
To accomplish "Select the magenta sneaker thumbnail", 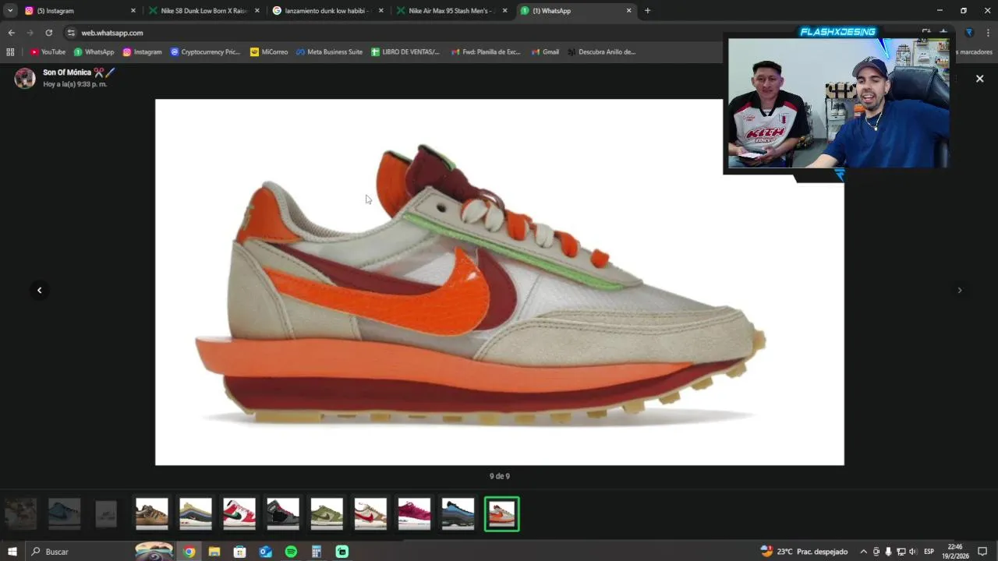I will pyautogui.click(x=413, y=513).
